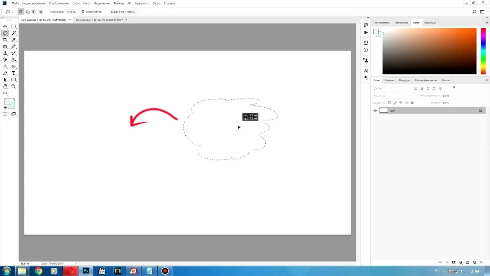Choose Subtract from selection mode
Image resolution: width=490 pixels, height=276 pixels.
coord(34,12)
